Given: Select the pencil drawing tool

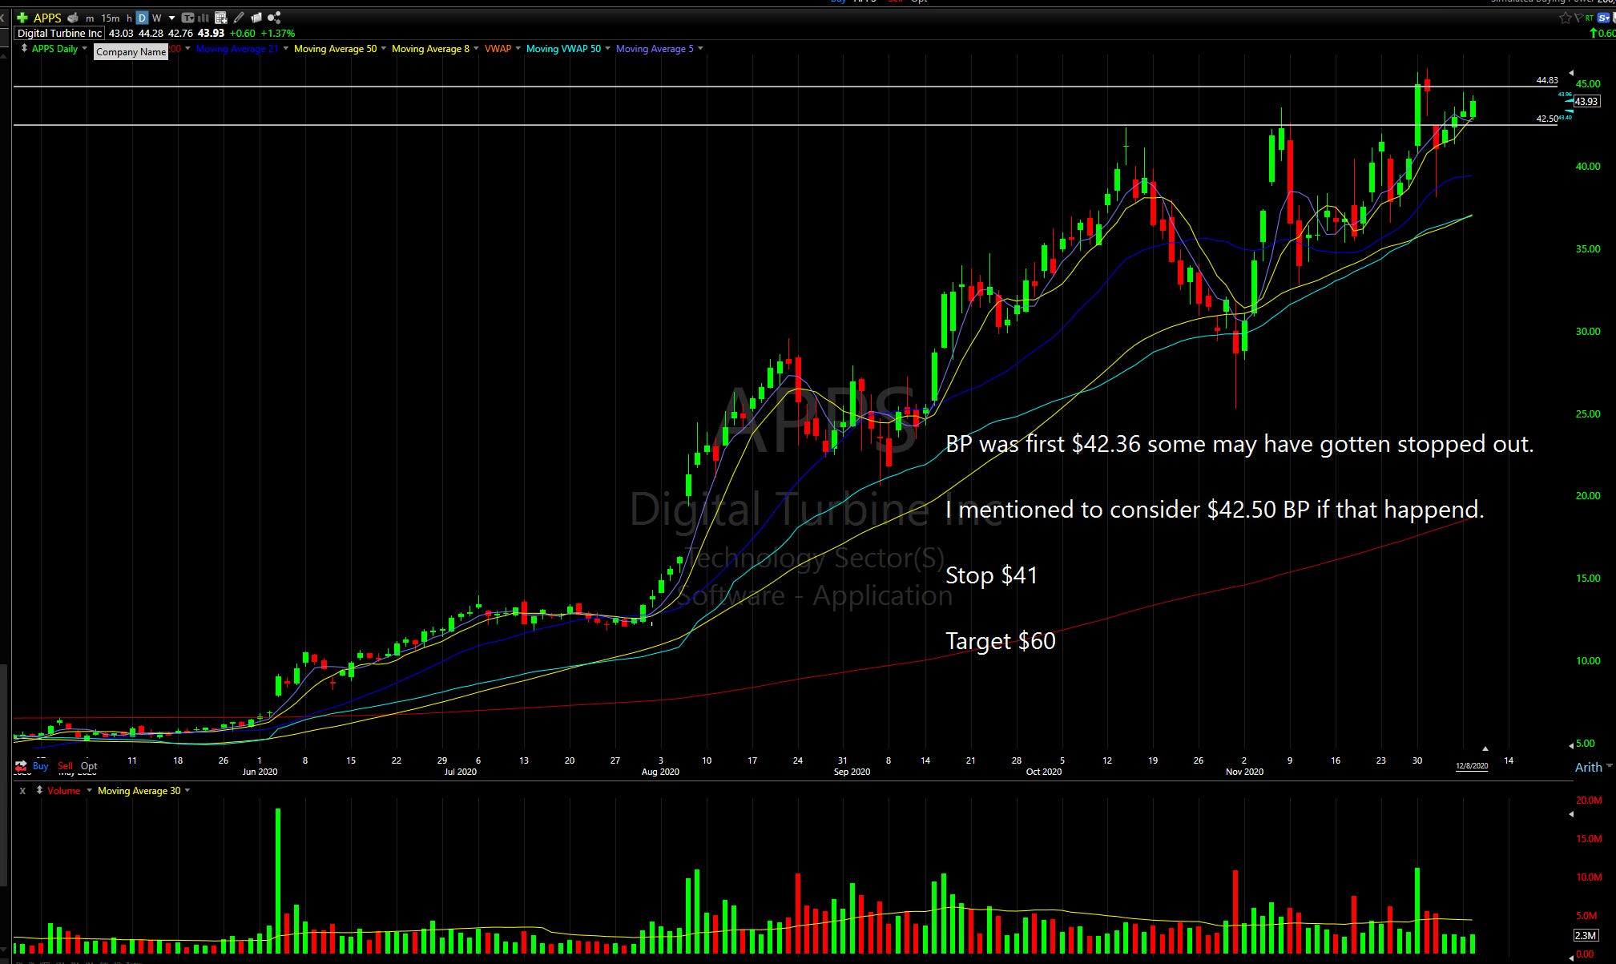Looking at the screenshot, I should click(x=239, y=18).
